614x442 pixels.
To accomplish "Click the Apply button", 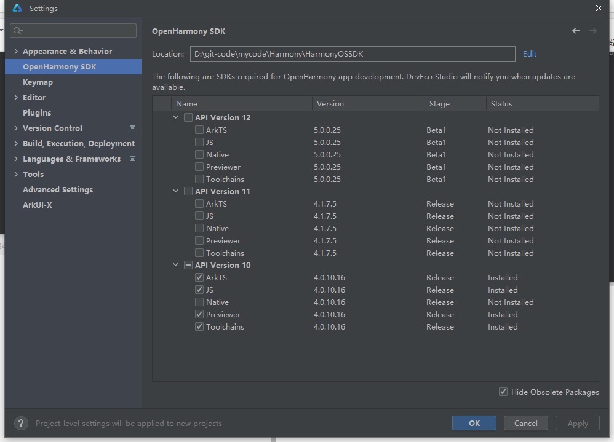I will [x=578, y=423].
